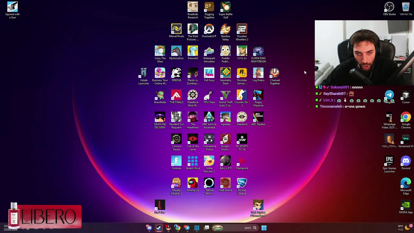Viewport: 414px width, 233px height.
Task: Open Stream Dock app icon
Action: (193, 163)
